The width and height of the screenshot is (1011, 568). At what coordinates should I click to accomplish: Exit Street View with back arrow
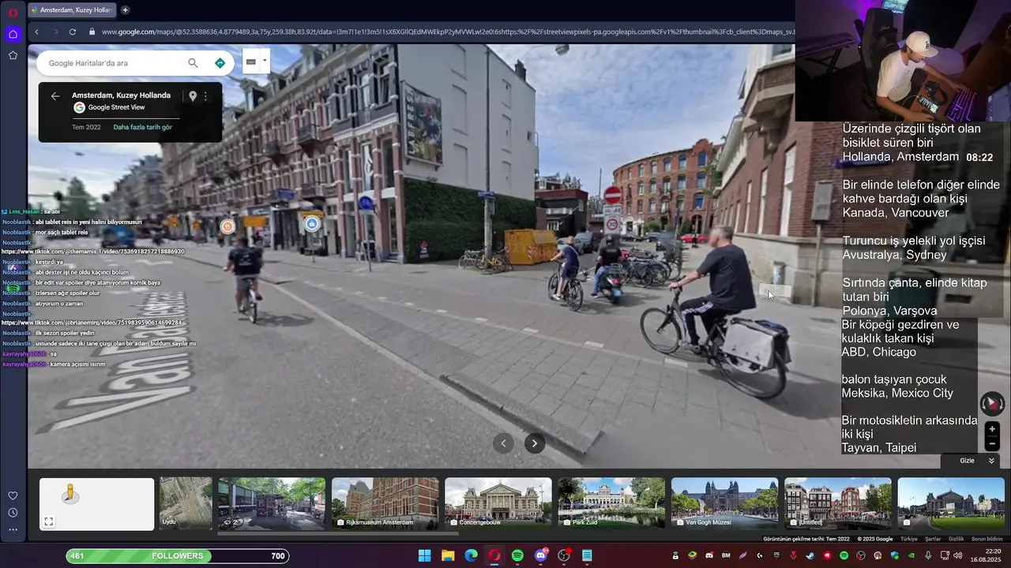[55, 96]
